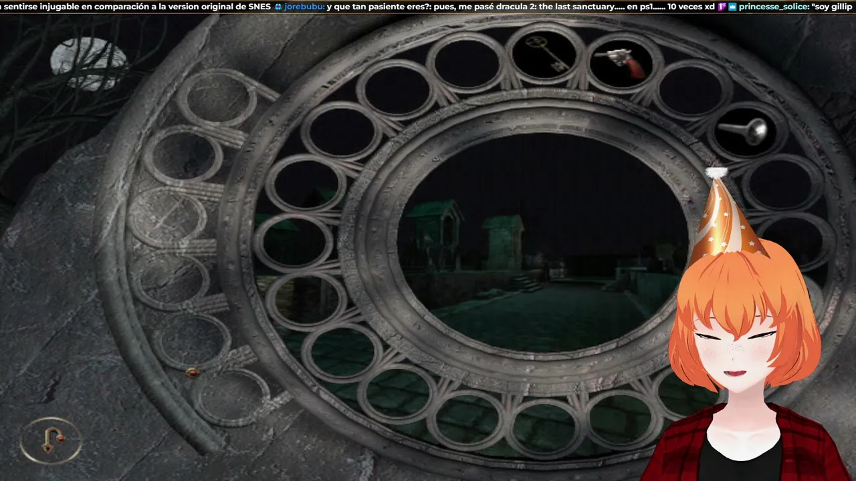Click the username "jorebubu:" in chat ticker
The image size is (856, 481).
304,7
